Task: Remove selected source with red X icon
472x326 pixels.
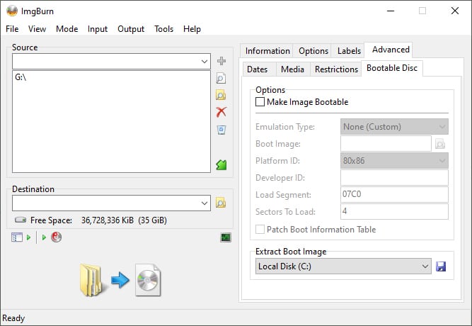Action: (221, 112)
